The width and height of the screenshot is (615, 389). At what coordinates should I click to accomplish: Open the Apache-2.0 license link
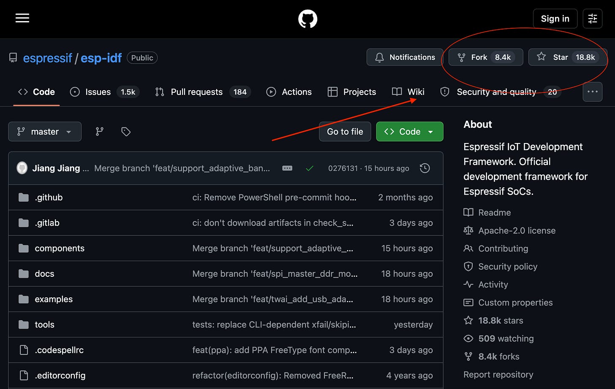coord(509,231)
